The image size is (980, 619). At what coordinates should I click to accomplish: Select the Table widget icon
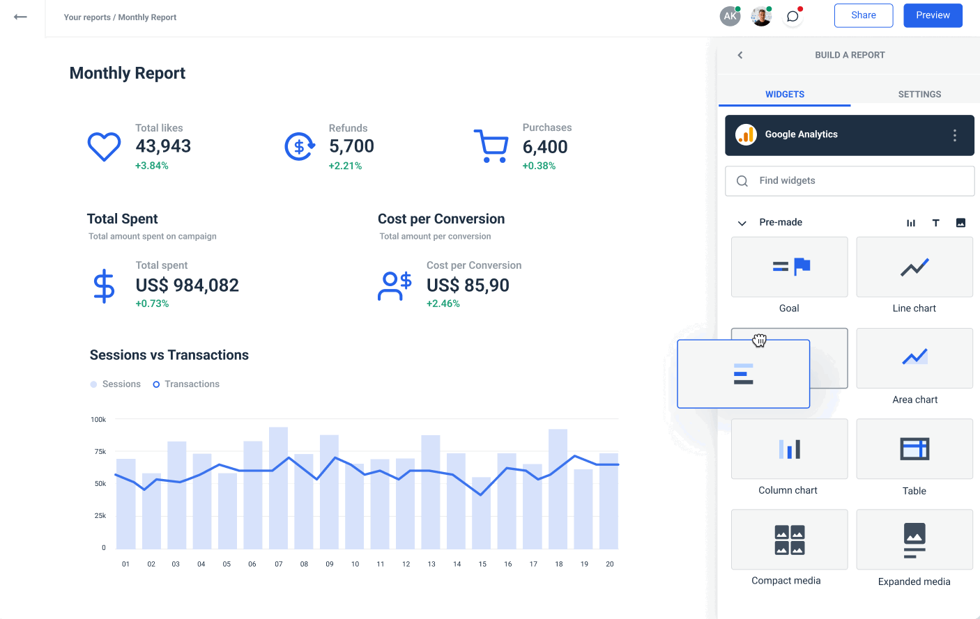[914, 448]
